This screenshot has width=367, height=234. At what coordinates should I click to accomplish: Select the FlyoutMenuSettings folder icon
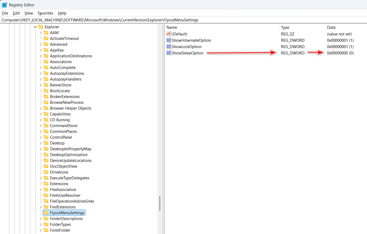[46, 213]
